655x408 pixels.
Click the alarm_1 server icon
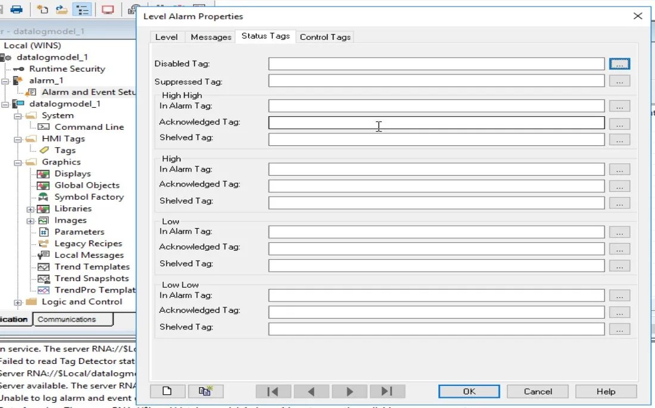coord(18,80)
